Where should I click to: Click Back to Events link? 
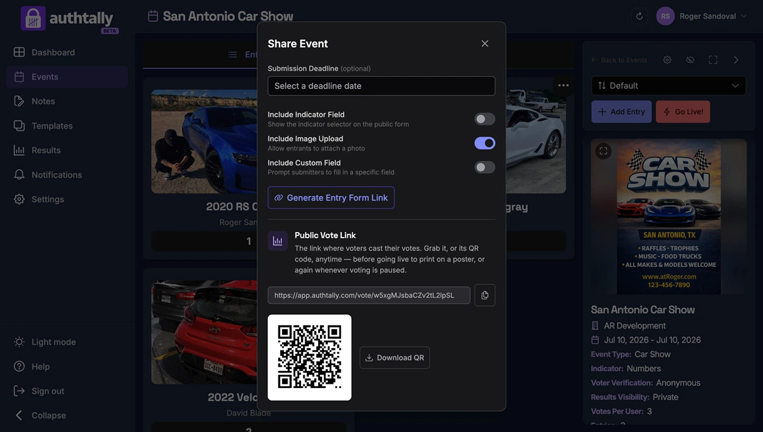(619, 60)
